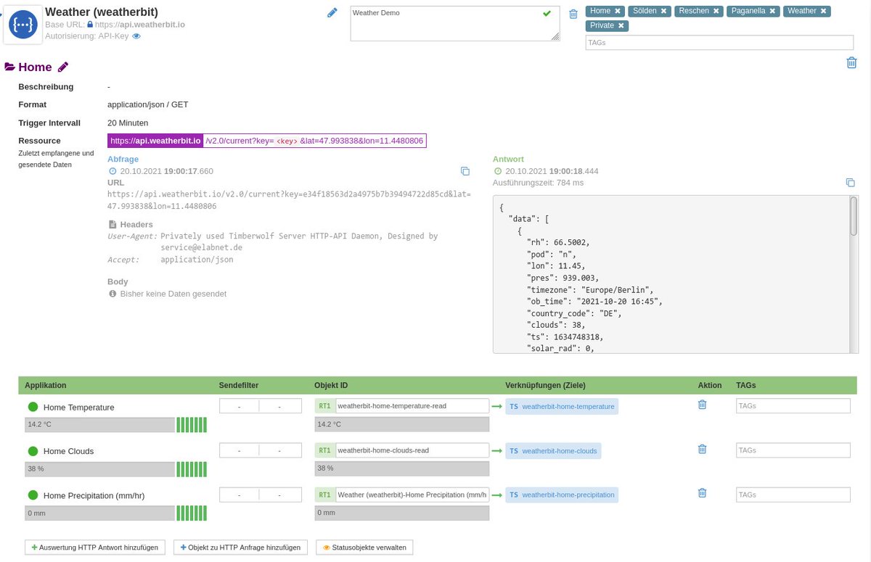Click Home Temperature signal bars

coord(192,425)
